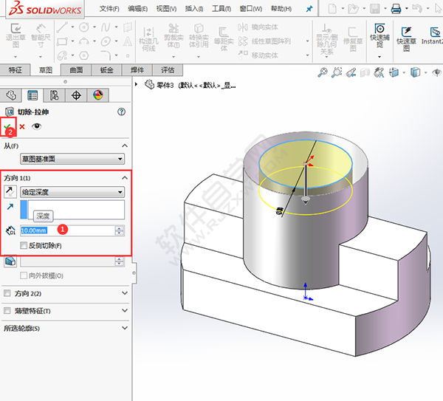Enable the Direction 2 (方向2) checkbox
Image resolution: width=443 pixels, height=401 pixels.
click(7, 293)
